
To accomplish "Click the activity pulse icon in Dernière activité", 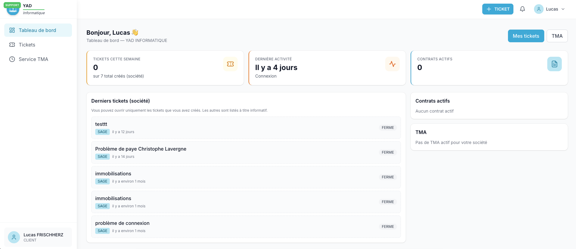I will point(392,64).
